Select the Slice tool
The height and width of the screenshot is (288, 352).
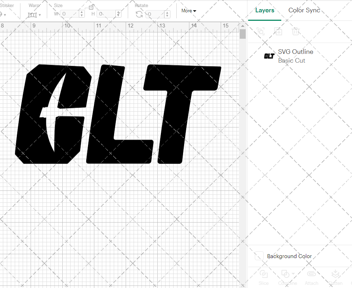tap(264, 277)
